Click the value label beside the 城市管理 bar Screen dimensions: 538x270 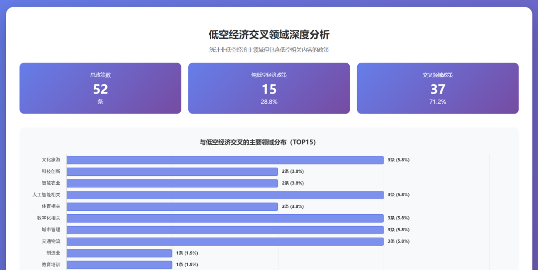click(399, 230)
